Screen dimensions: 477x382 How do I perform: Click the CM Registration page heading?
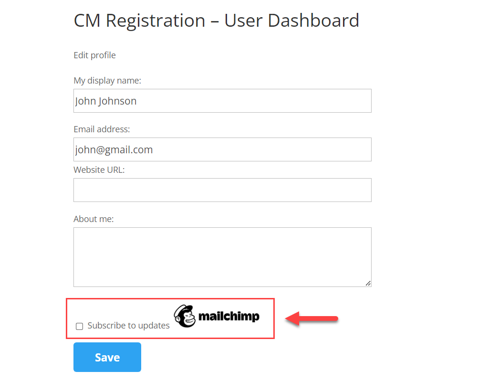[216, 21]
